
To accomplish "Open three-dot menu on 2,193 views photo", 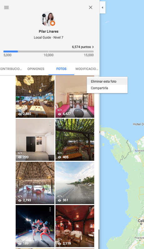I will (50, 166).
